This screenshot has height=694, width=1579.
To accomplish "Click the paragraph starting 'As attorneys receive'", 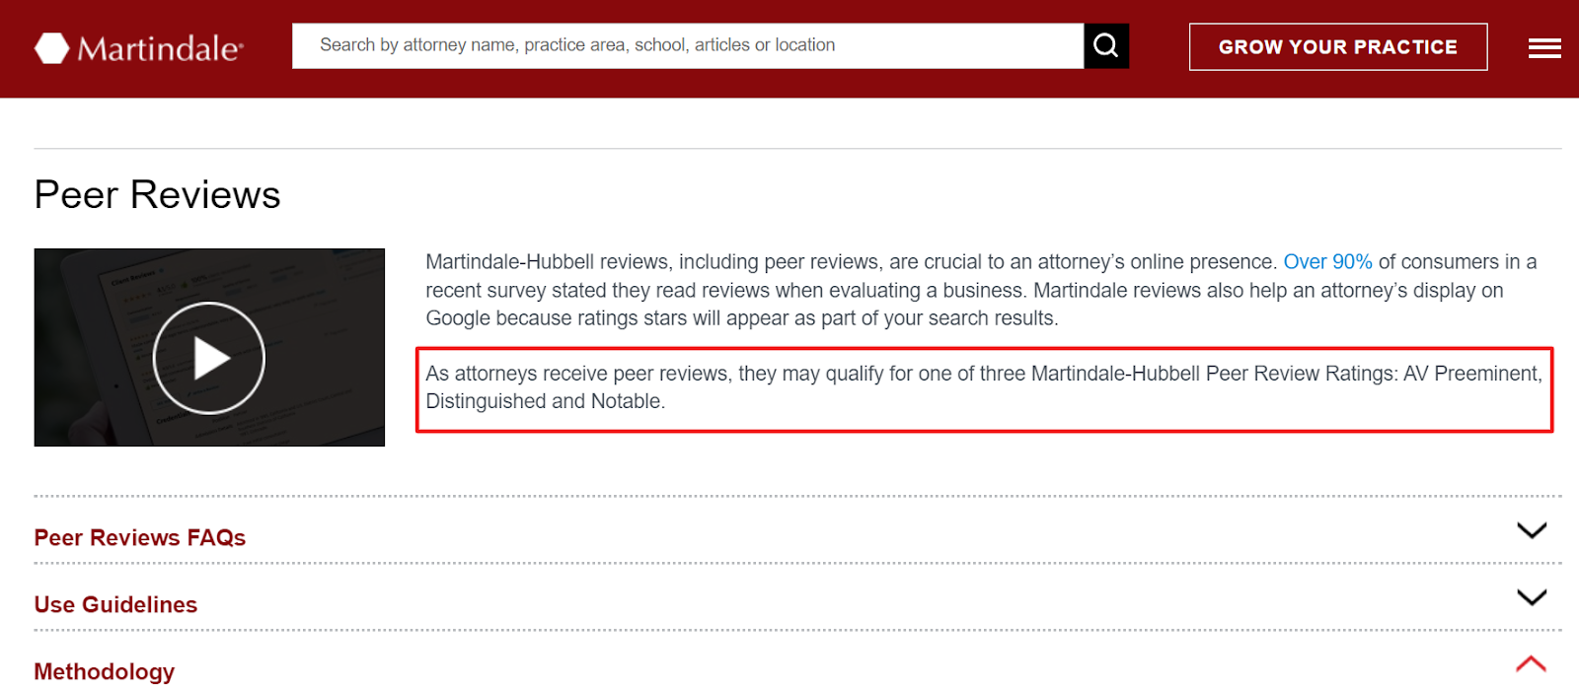I will click(984, 387).
